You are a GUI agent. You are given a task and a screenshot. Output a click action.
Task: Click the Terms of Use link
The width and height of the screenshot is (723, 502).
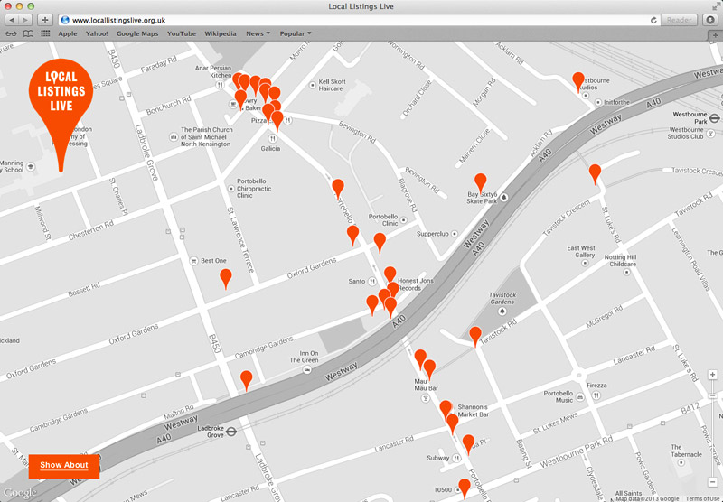(704, 498)
